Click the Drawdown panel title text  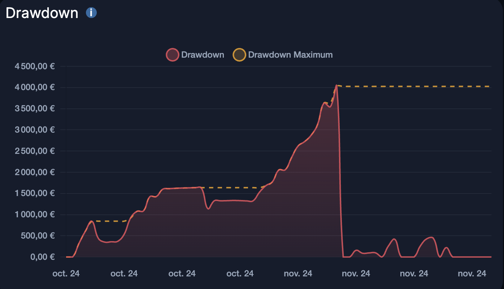pos(42,13)
